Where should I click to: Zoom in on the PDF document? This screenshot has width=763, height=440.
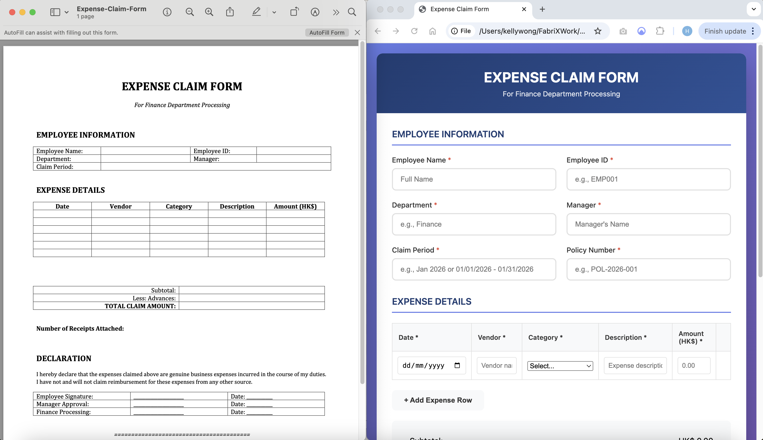pos(209,12)
